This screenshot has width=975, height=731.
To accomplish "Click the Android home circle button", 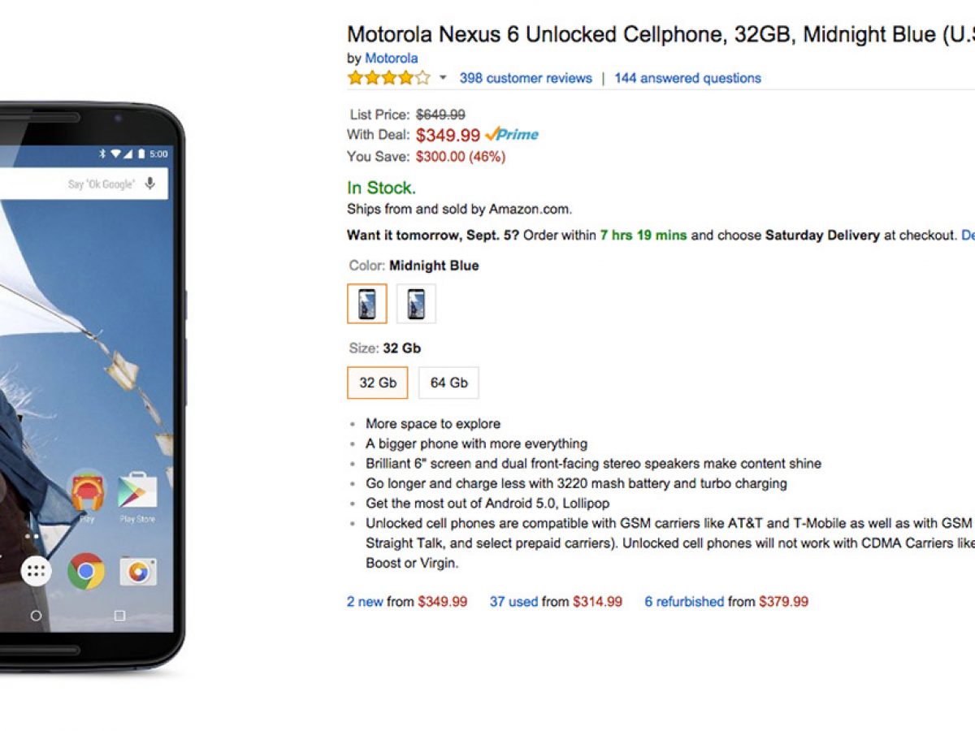I will [x=36, y=616].
